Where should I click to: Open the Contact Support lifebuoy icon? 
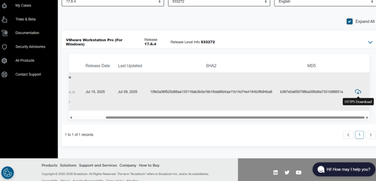[4, 74]
